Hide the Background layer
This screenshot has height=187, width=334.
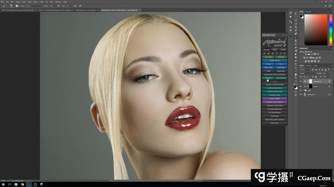[301, 94]
